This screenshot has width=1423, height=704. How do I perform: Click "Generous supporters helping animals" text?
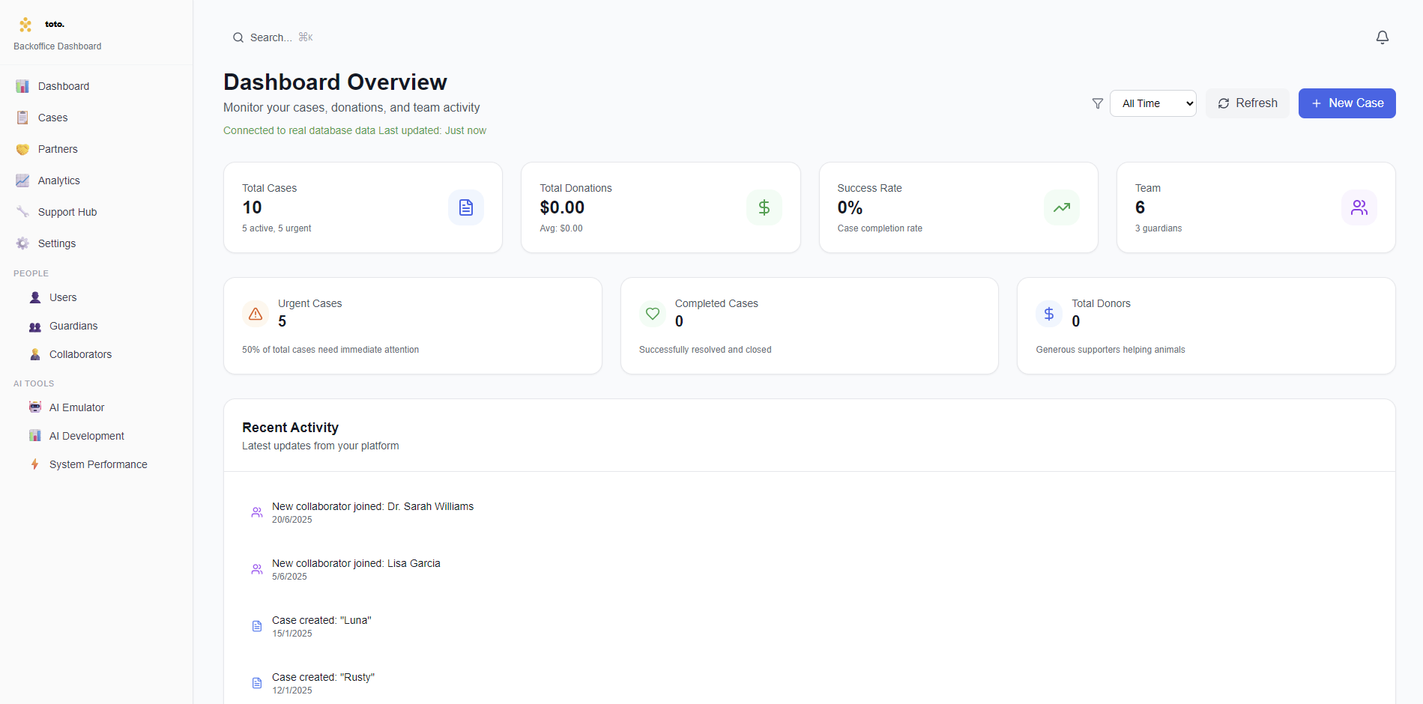click(1111, 350)
